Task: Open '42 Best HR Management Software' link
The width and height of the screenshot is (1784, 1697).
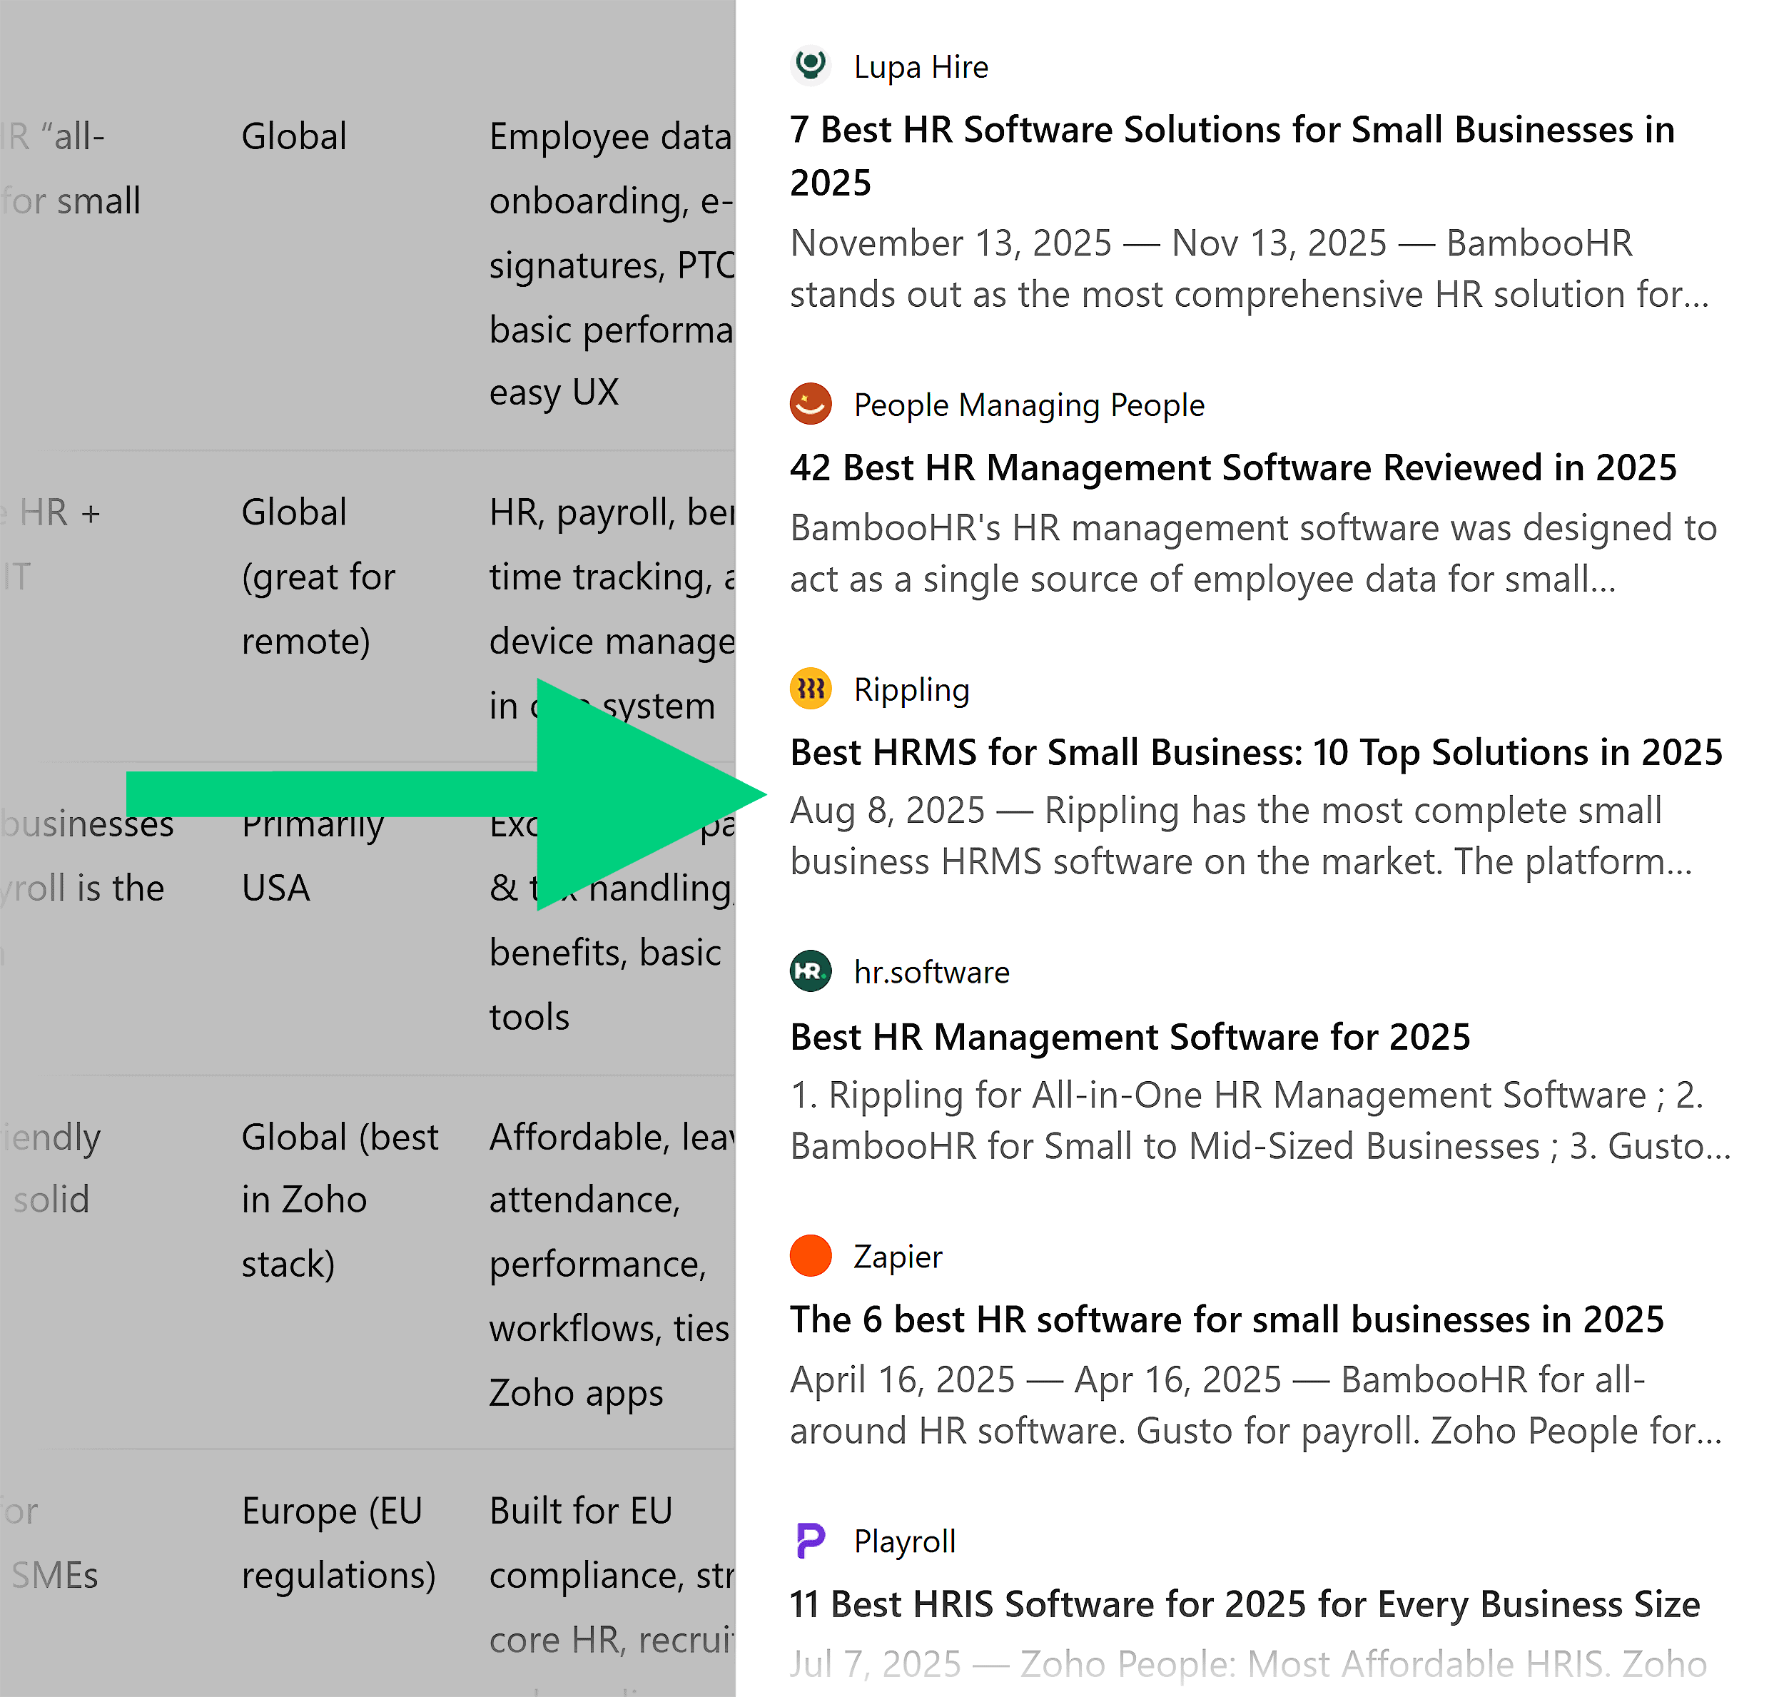Action: pyautogui.click(x=1232, y=467)
